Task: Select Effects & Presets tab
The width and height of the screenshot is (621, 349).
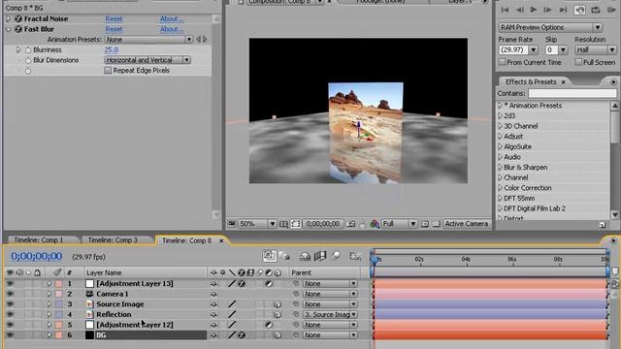Action: (x=531, y=81)
